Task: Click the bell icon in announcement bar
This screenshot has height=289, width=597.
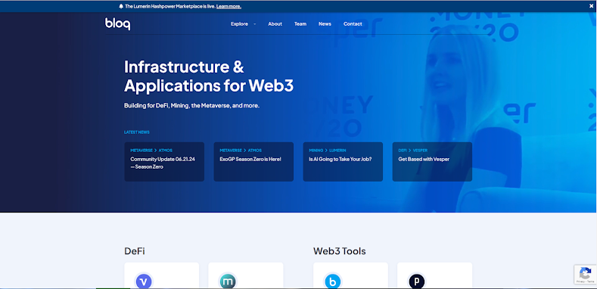Action: [121, 6]
